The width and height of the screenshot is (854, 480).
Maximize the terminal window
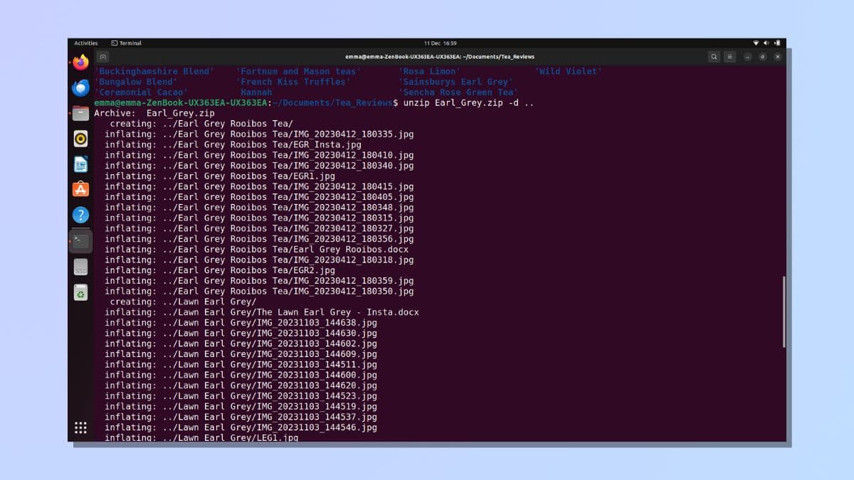[x=762, y=57]
